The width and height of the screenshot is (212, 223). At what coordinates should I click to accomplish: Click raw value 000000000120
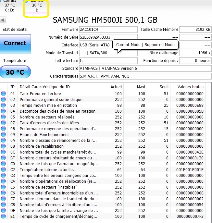pos(190,158)
